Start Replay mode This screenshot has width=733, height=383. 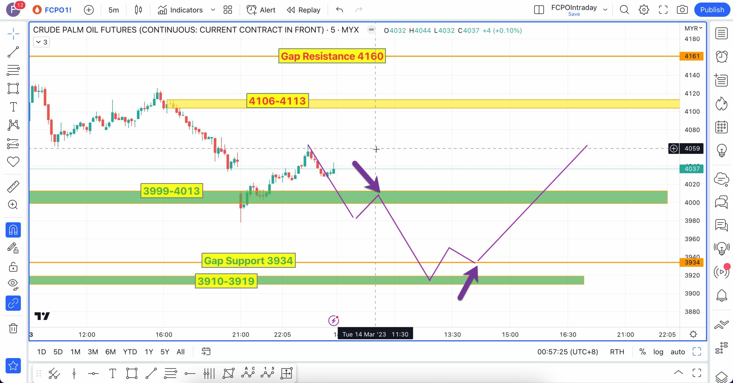click(x=304, y=10)
